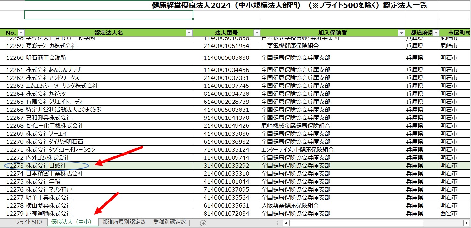Select the title cell 健康経営優良法人2024
This screenshot has width=471, height=228.
pos(289,5)
